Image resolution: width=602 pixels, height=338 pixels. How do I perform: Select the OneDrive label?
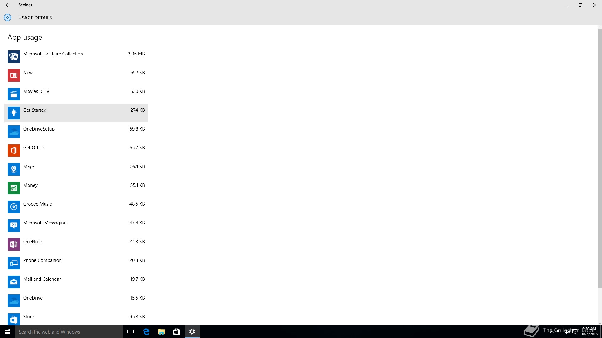click(33, 298)
